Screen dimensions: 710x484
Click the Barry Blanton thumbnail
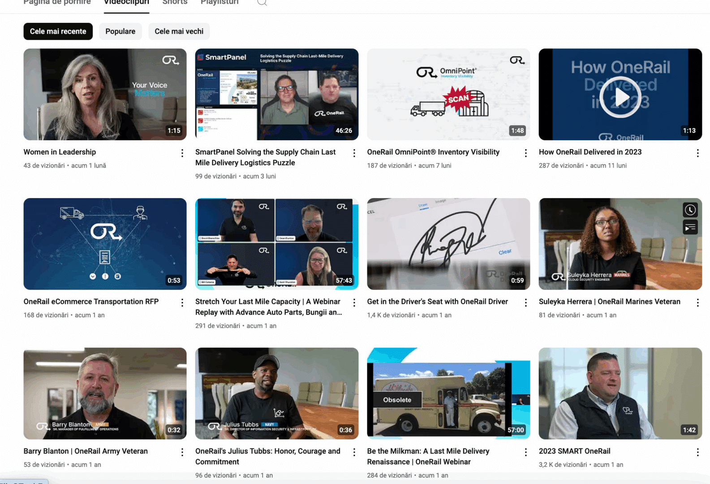(105, 393)
